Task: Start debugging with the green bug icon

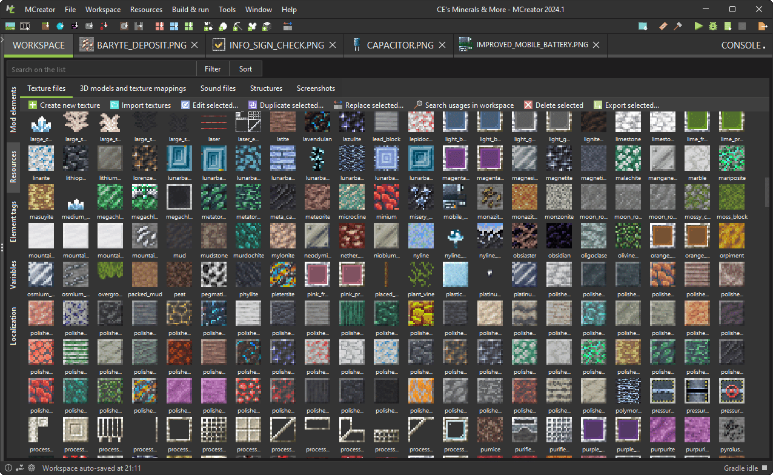Action: pos(713,26)
